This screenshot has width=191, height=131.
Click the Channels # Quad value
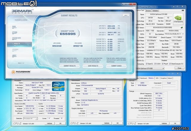(x=169, y=83)
